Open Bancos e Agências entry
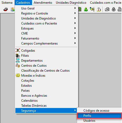The image size is (122, 123). click(x=46, y=96)
